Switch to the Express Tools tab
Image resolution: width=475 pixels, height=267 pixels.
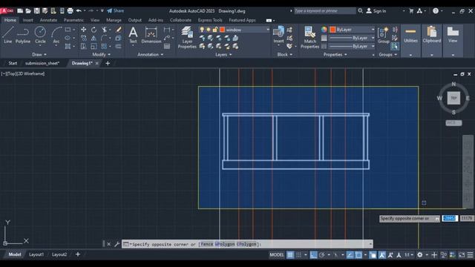pos(210,20)
